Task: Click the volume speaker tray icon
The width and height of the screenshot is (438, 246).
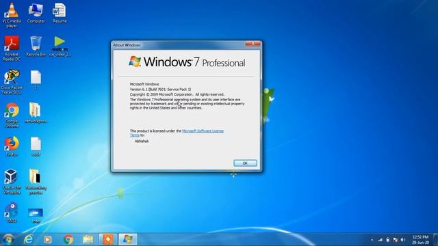Action: pyautogui.click(x=403, y=240)
